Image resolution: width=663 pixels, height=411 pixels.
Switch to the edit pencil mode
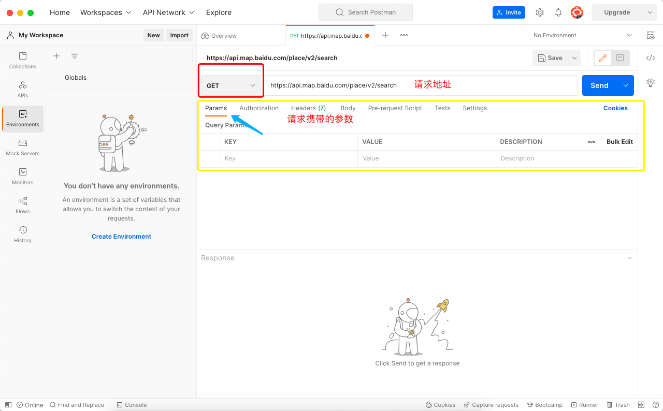tap(603, 58)
